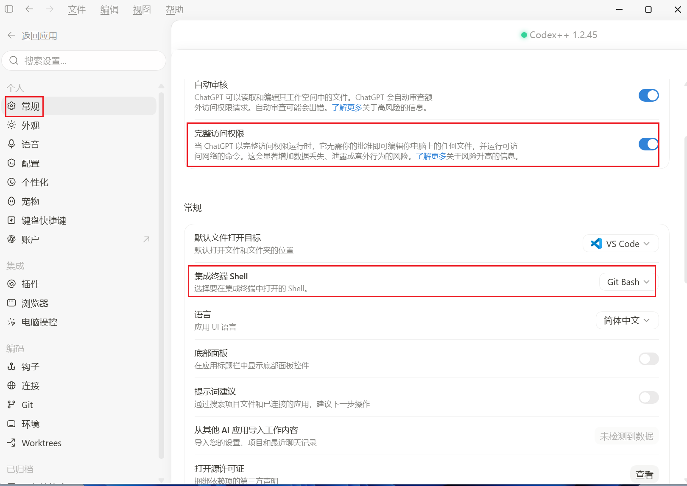Click the icon beside 个性化

tap(11, 182)
